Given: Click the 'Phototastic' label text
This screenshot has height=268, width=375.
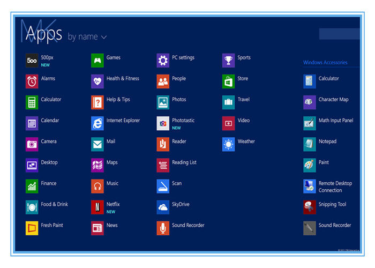Looking at the screenshot, I should click(183, 121).
